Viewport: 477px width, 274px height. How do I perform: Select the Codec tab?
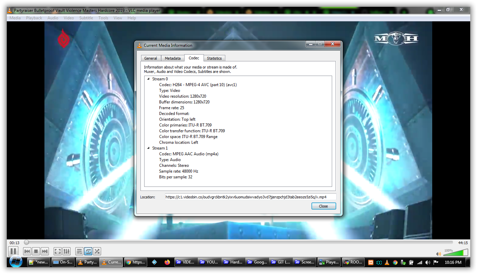coord(194,58)
